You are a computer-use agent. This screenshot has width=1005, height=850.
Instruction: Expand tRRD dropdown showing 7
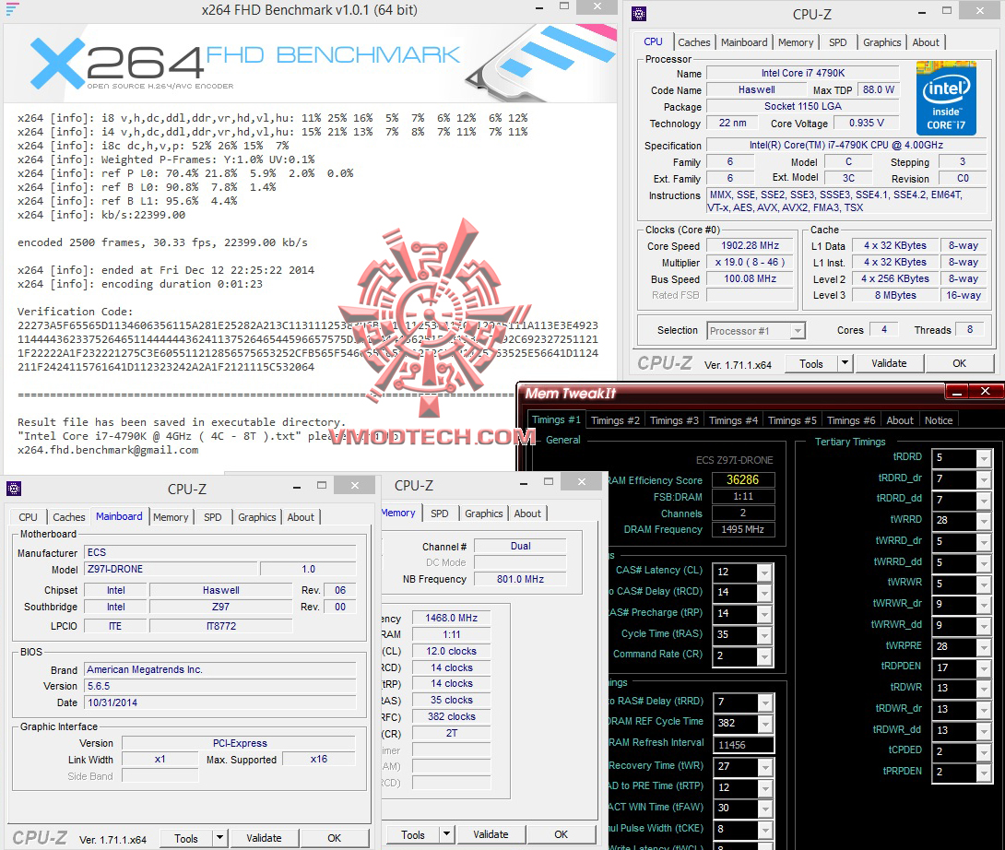tap(764, 702)
